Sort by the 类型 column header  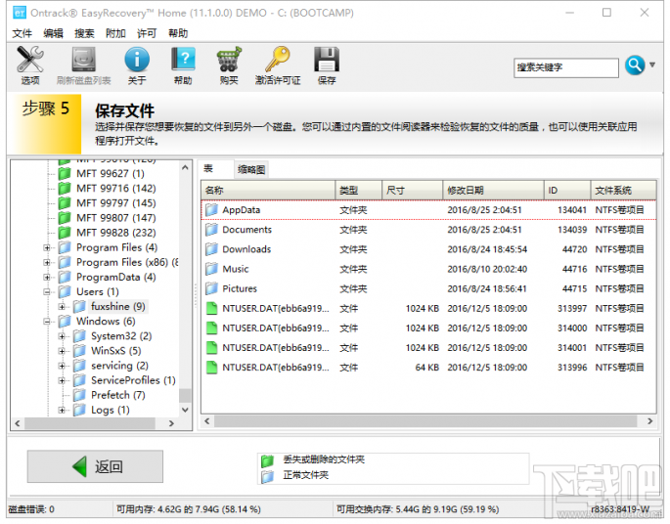[358, 190]
